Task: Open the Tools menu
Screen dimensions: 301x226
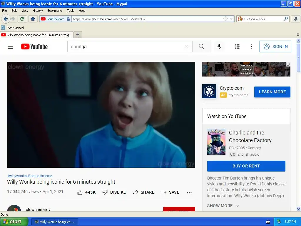Action: [71, 11]
